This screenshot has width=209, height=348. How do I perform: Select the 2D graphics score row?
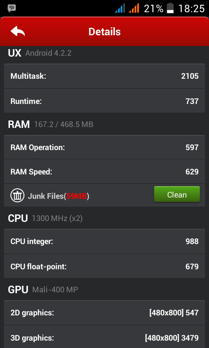pyautogui.click(x=104, y=312)
